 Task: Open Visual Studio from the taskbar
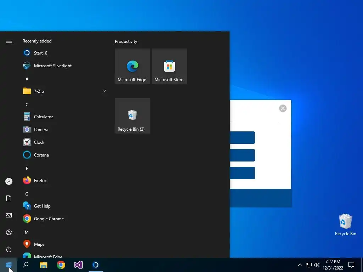point(78,265)
